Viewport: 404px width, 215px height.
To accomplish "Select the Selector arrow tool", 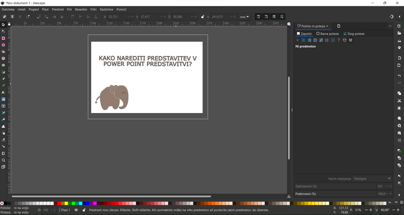I will [x=3, y=25].
